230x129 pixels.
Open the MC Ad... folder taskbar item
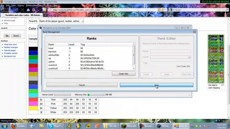(111, 126)
